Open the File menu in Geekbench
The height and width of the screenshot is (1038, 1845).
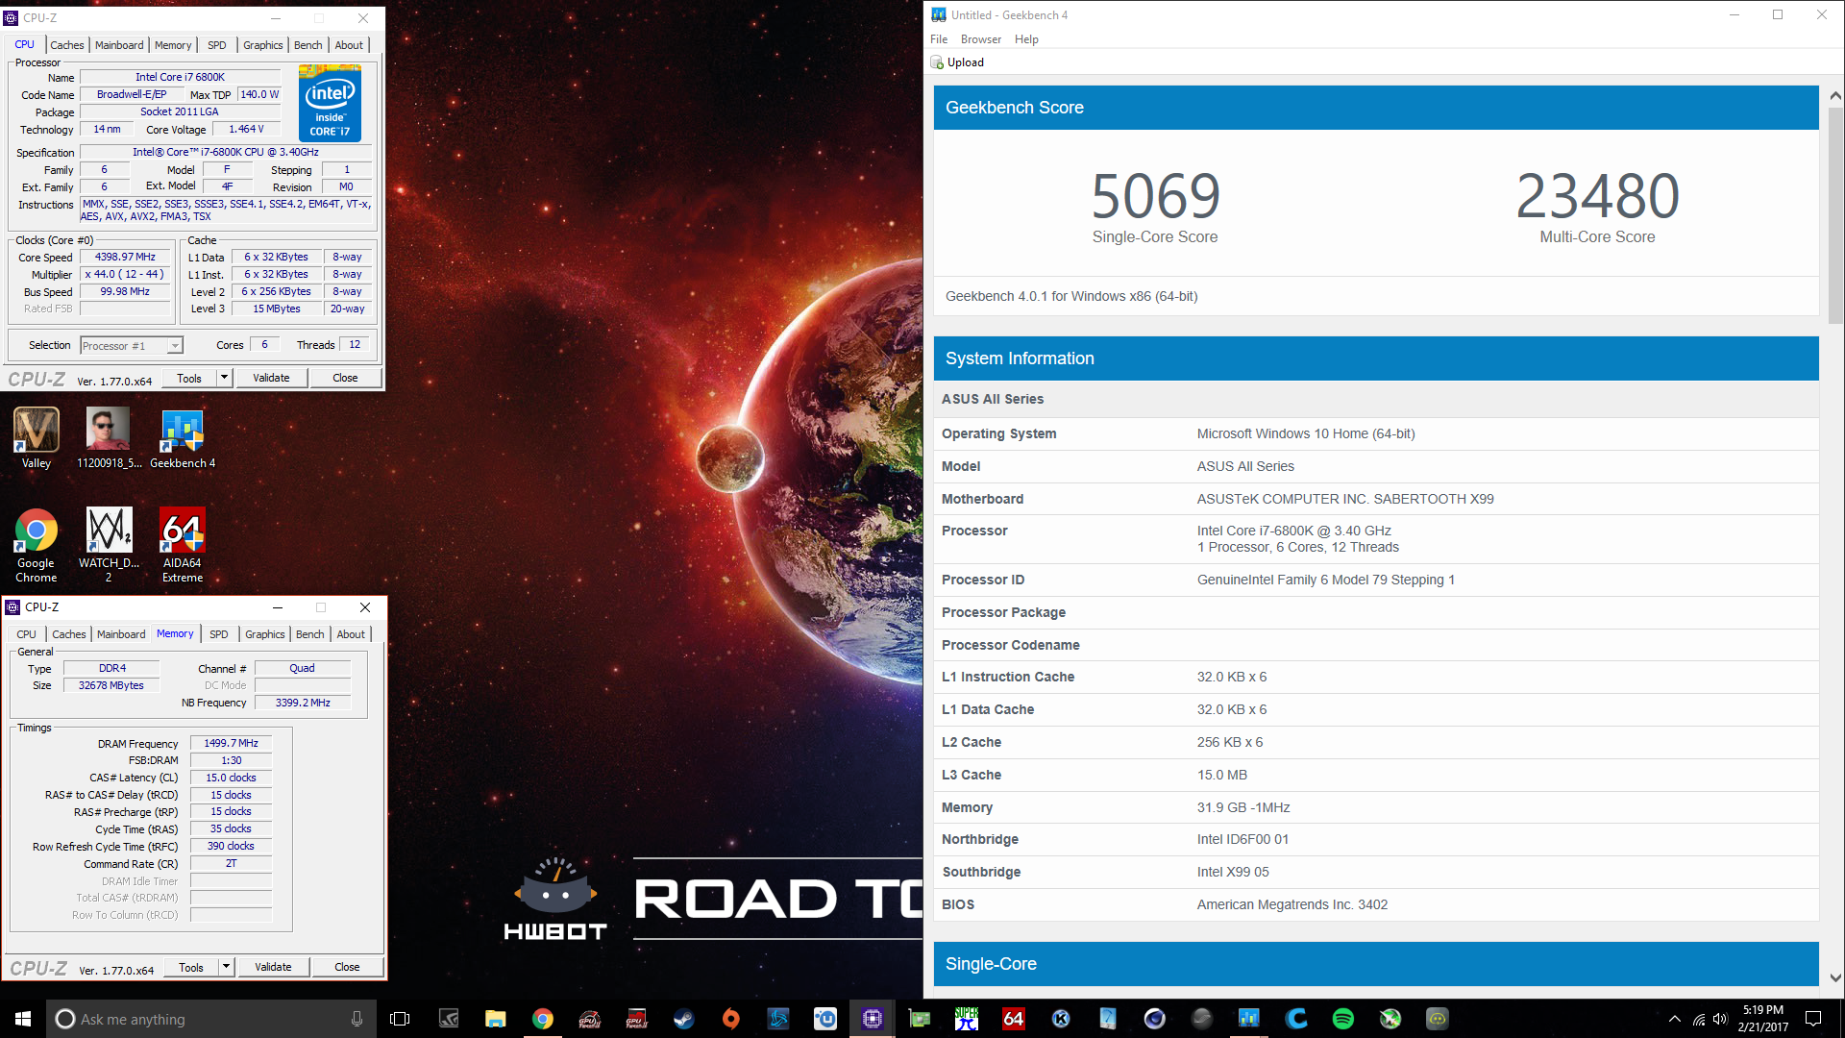point(939,39)
